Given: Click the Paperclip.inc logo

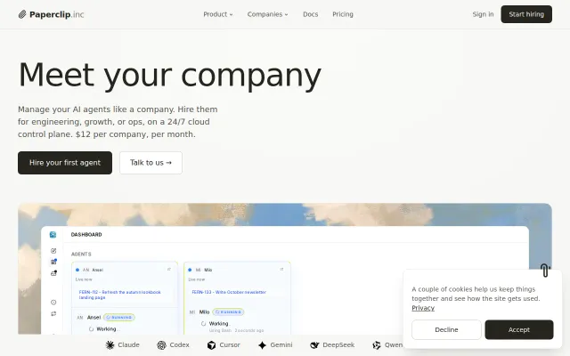Looking at the screenshot, I should point(51,14).
